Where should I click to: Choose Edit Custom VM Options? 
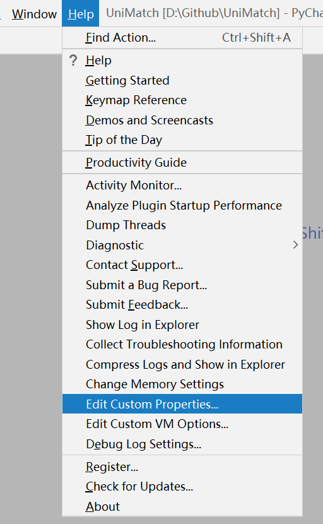(x=182, y=424)
